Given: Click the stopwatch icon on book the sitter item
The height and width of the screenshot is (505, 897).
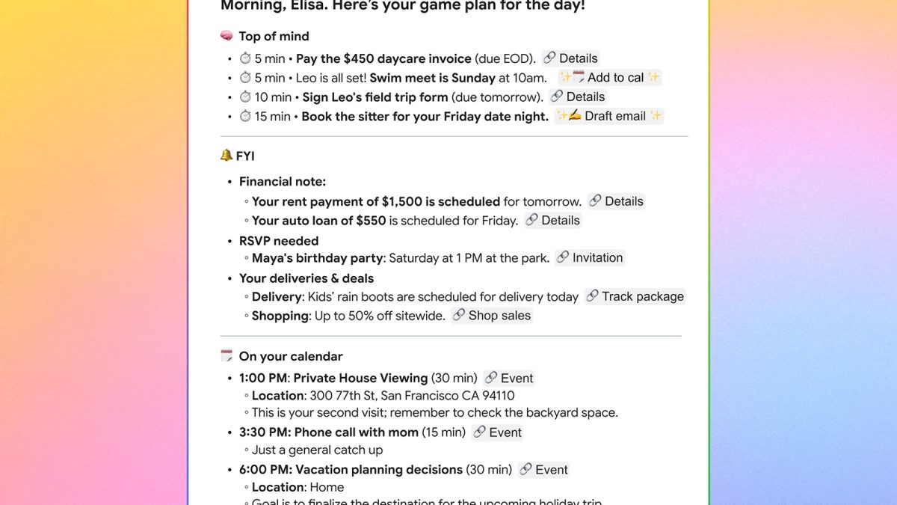Looking at the screenshot, I should point(245,116).
